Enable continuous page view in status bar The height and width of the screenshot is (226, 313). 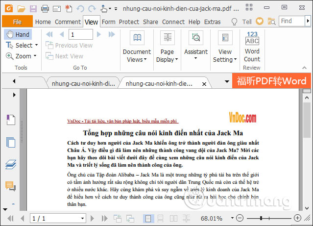[160, 219]
